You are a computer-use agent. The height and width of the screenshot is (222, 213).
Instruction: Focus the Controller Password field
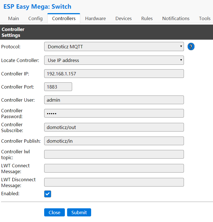tap(114, 113)
